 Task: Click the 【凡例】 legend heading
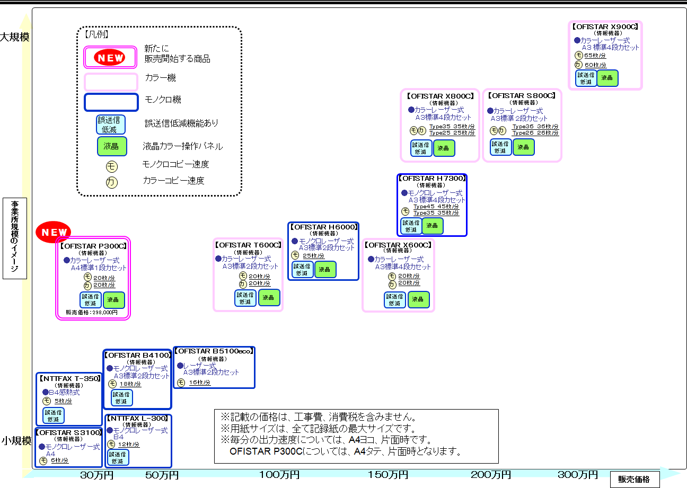click(96, 34)
